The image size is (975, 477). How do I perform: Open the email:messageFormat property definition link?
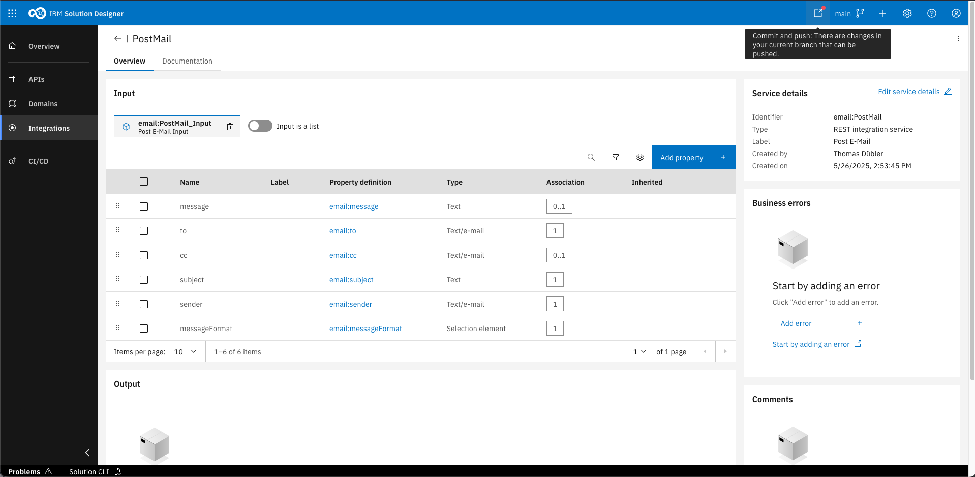[365, 329]
